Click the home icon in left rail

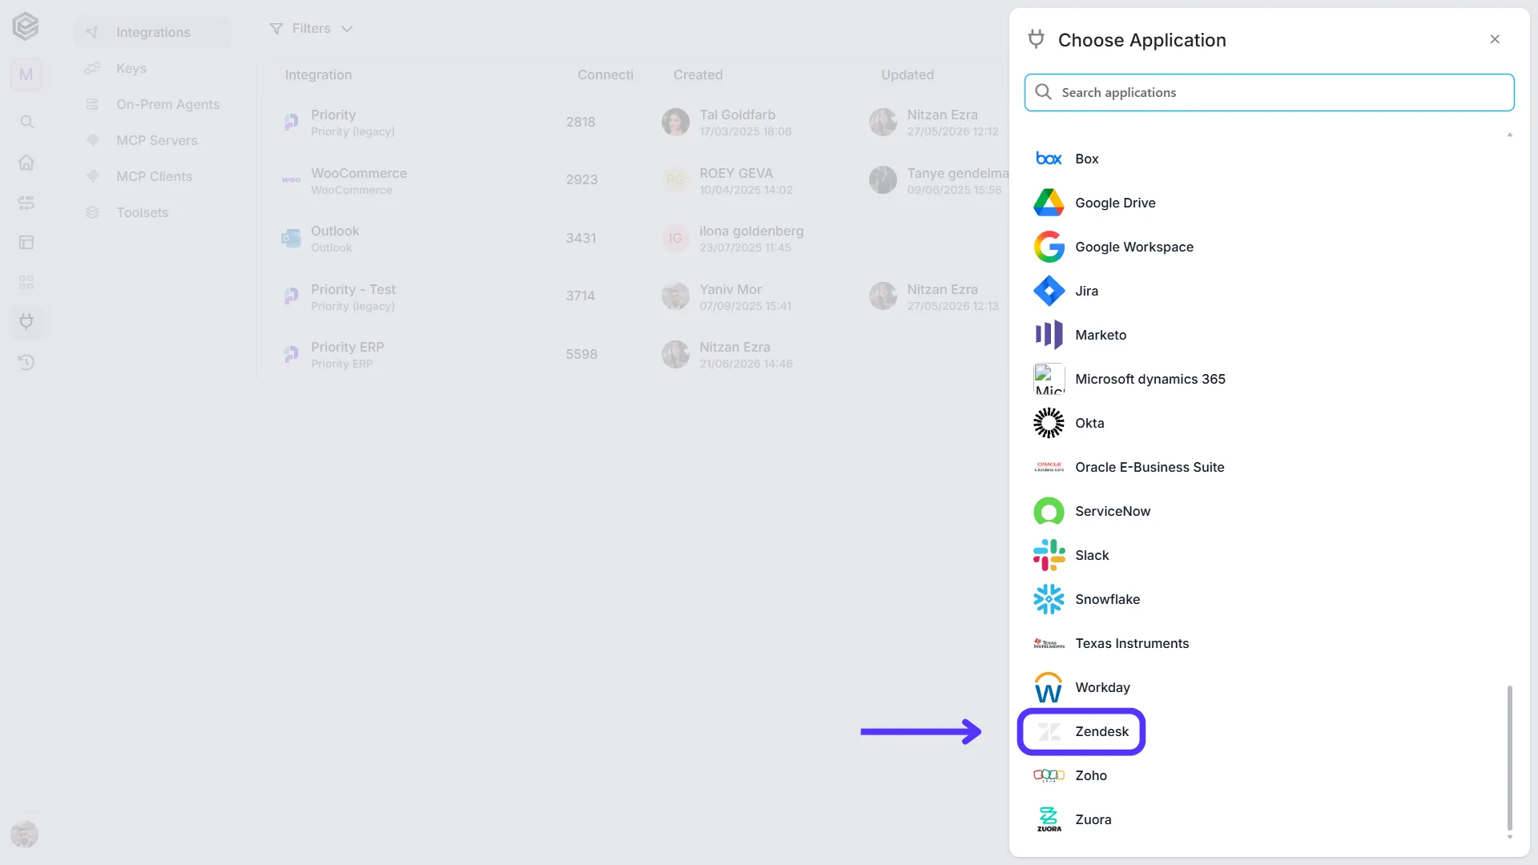[x=26, y=163]
